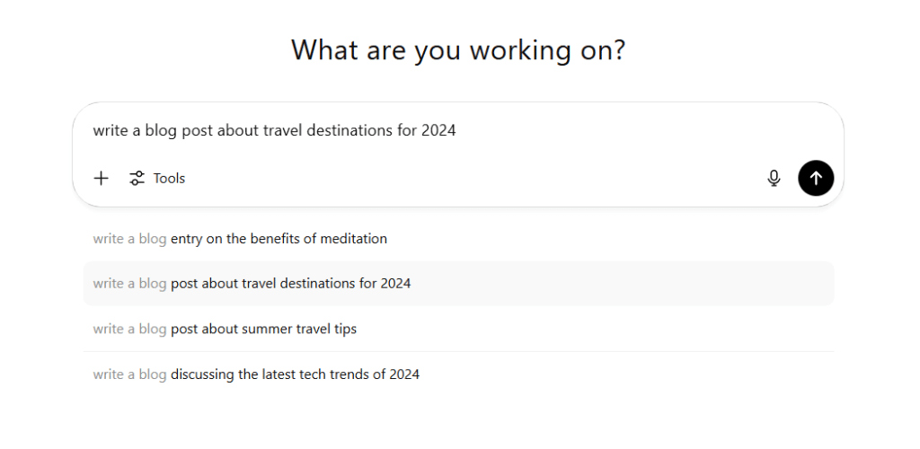Click "2024" in the tech trends suggestion
Screen dimensions: 920x449
[x=404, y=374]
